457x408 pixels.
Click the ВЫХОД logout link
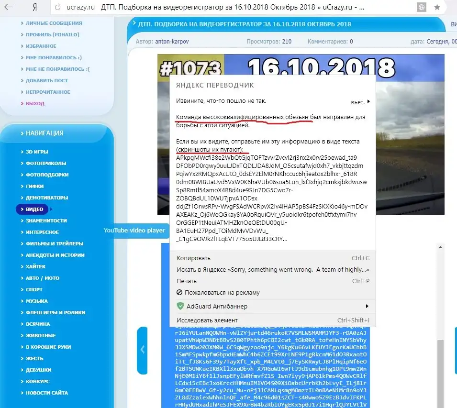click(35, 103)
